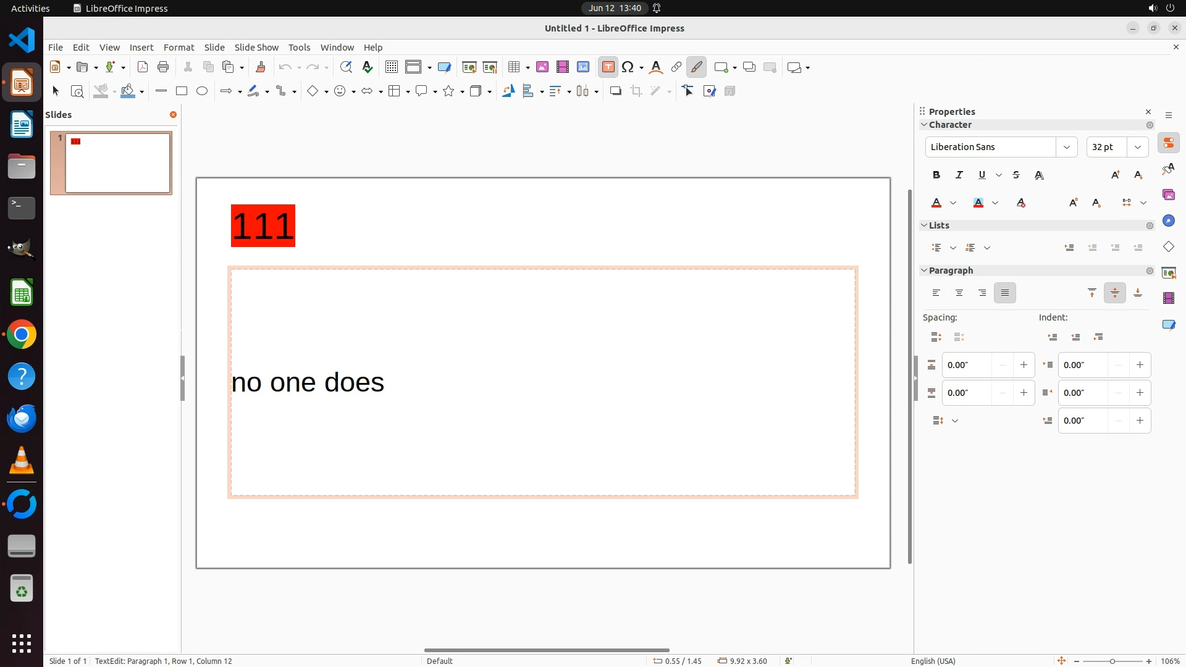
Task: Click the Insert Text Box toolbar icon
Action: click(608, 67)
